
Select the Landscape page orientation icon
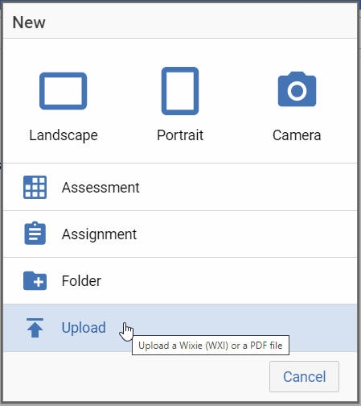click(63, 91)
